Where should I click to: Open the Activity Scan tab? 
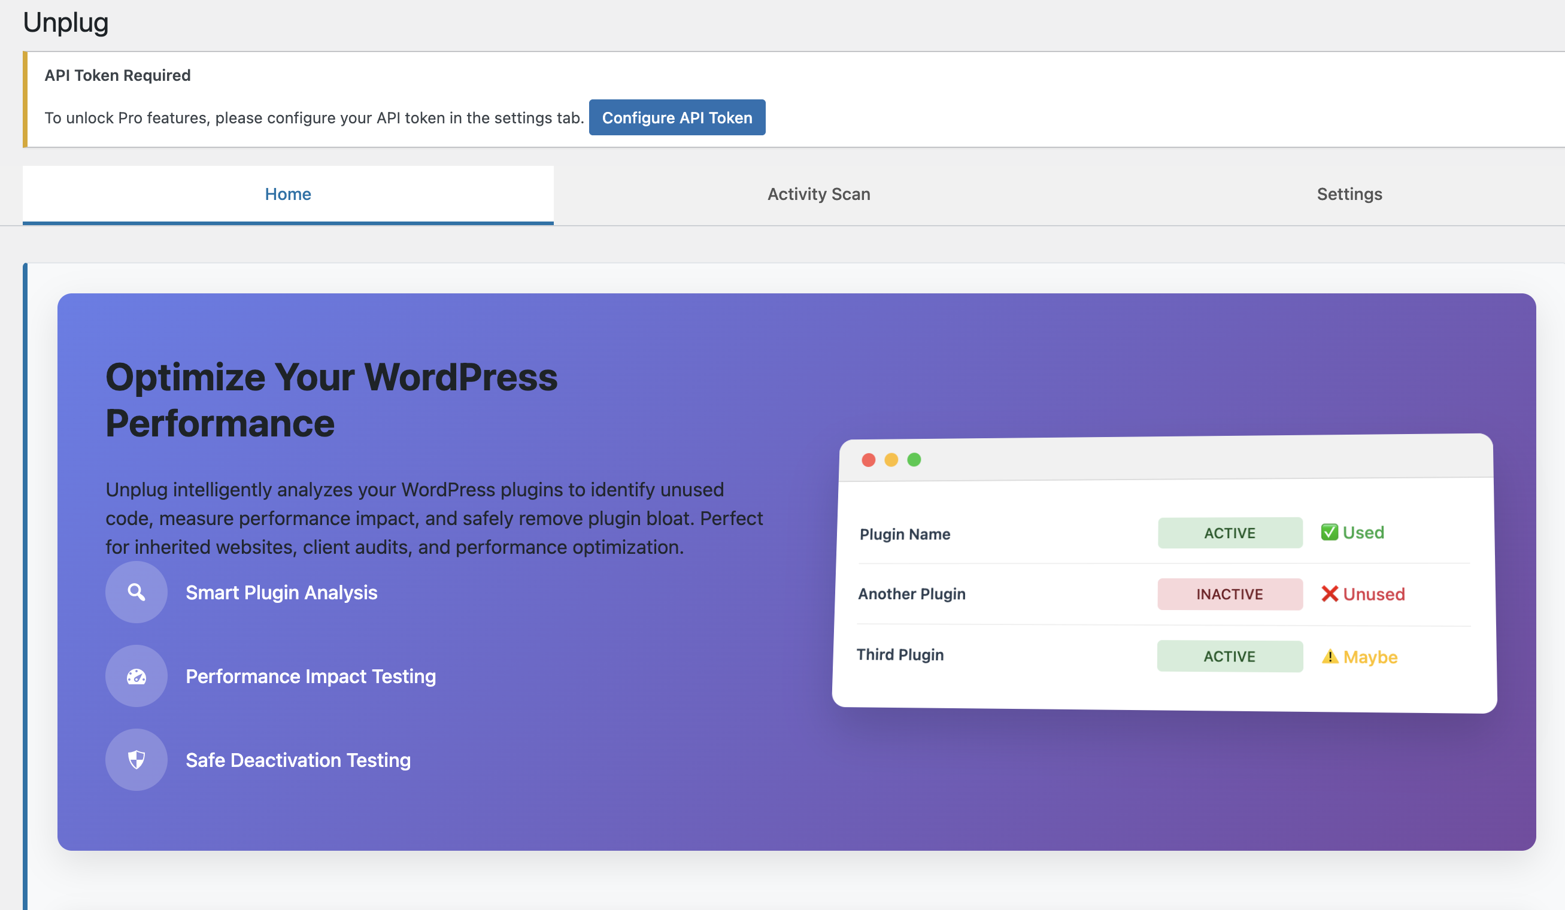tap(818, 194)
